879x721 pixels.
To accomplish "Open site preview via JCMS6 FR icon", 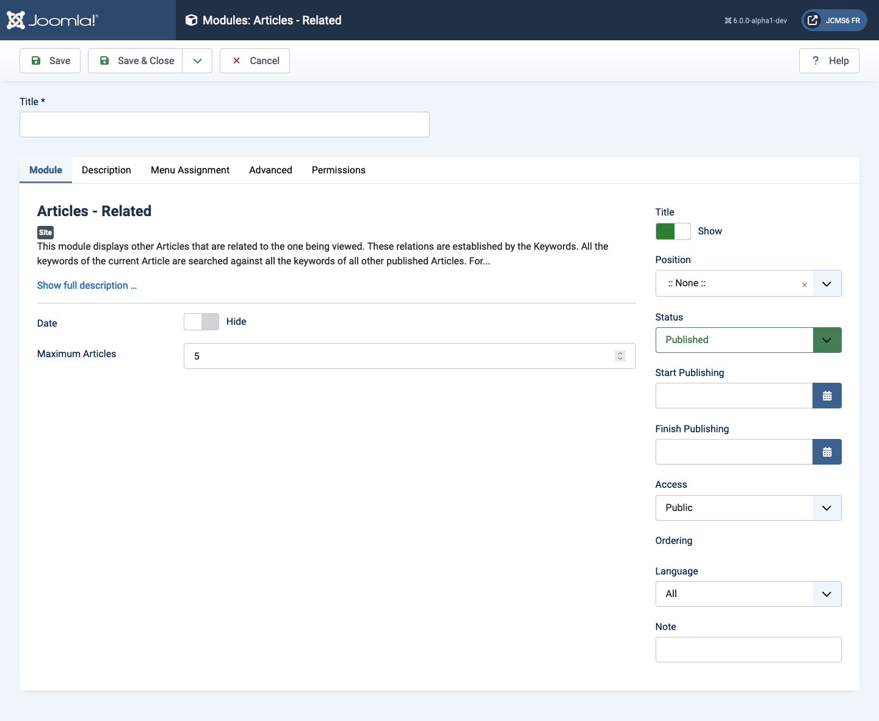I will 812,20.
